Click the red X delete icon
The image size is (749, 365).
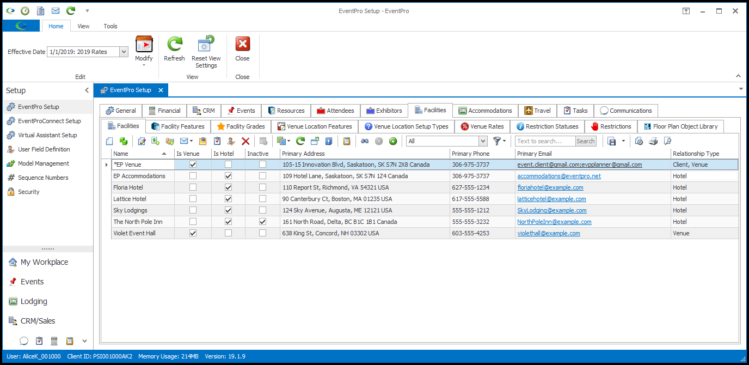(245, 141)
